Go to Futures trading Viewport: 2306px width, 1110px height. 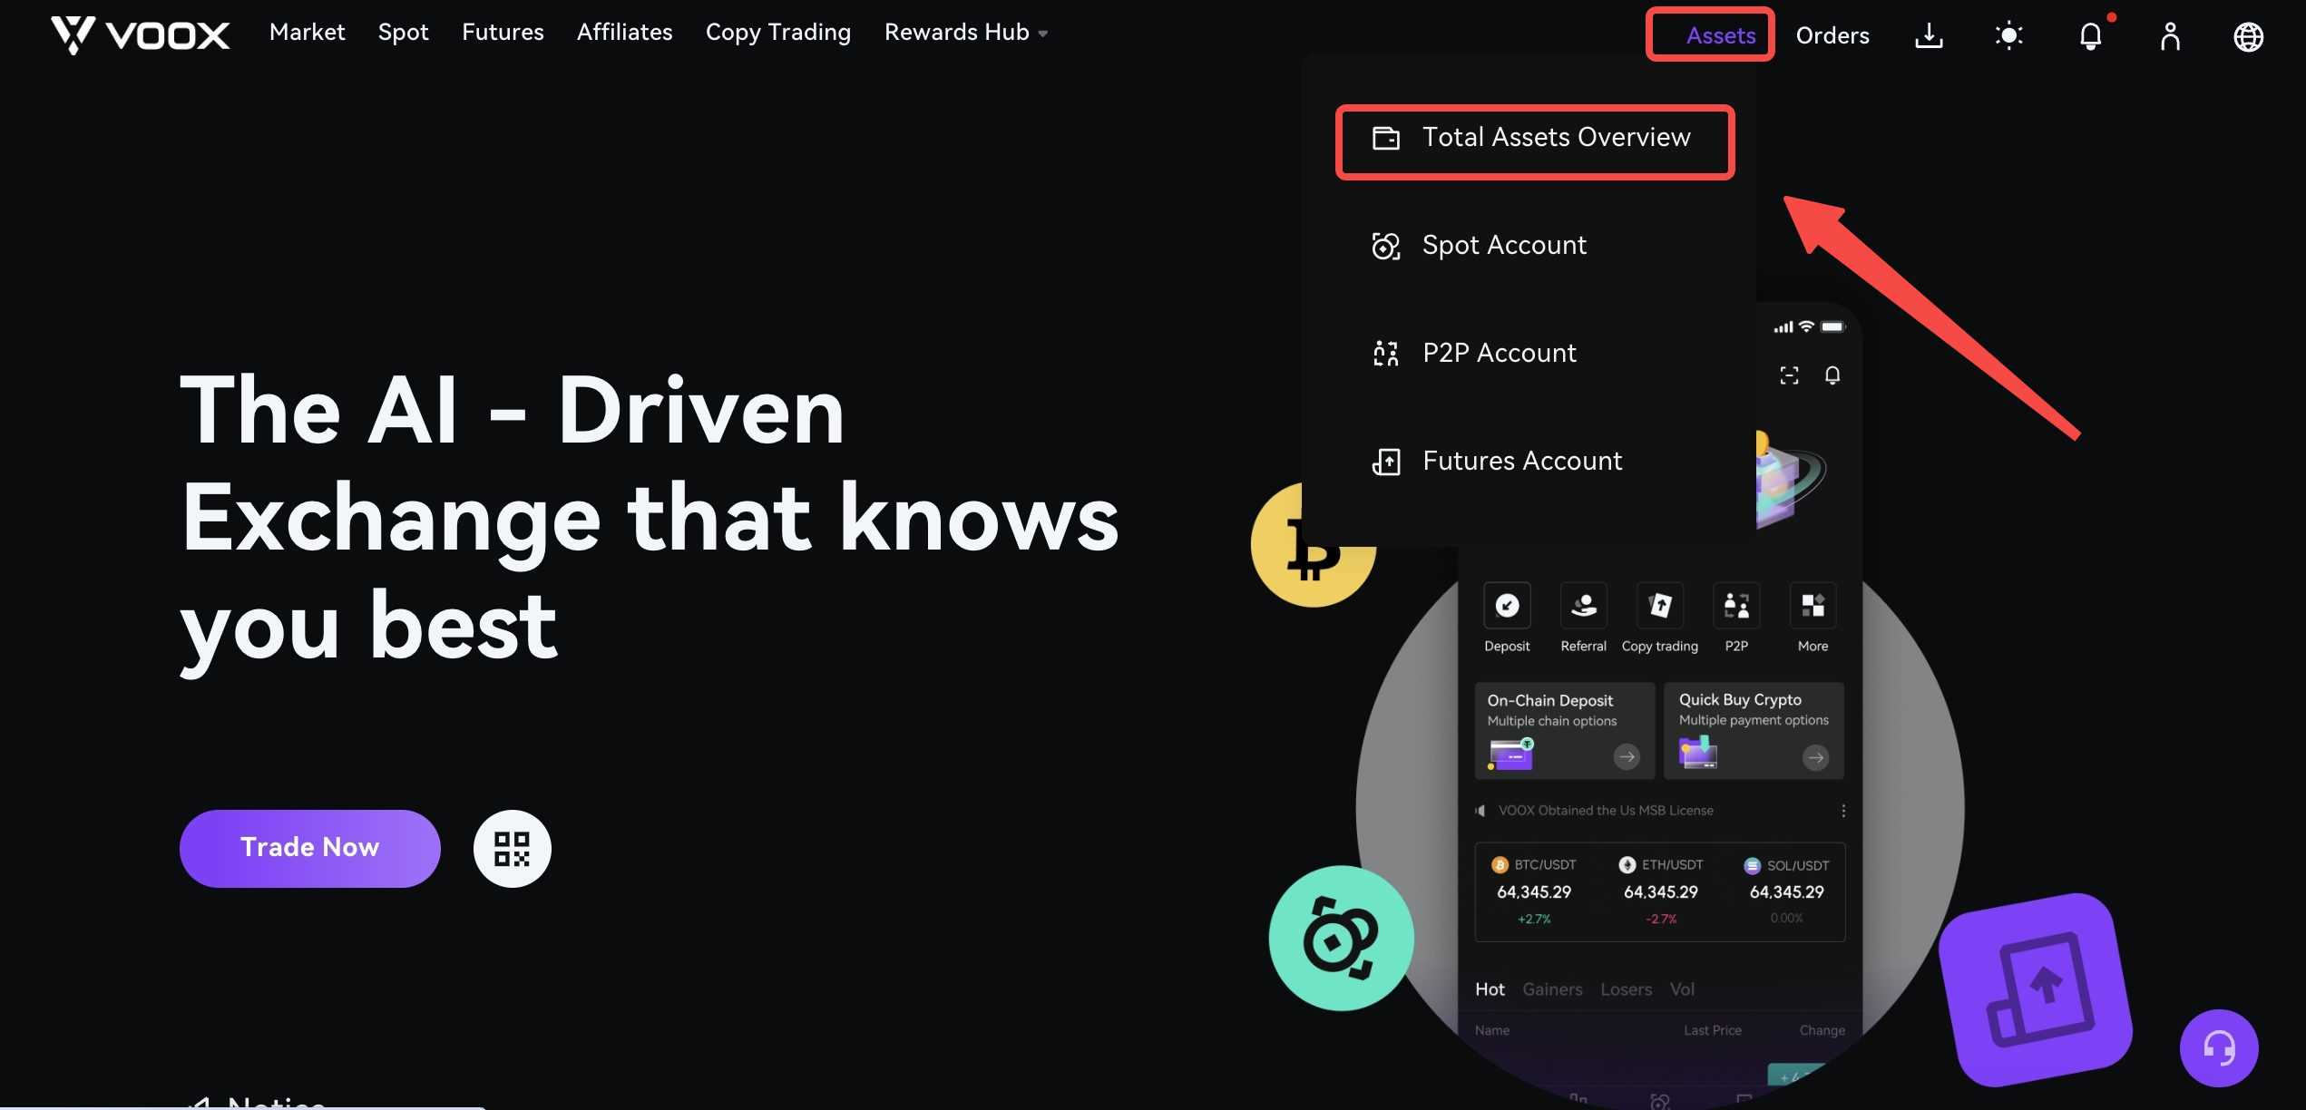(503, 33)
